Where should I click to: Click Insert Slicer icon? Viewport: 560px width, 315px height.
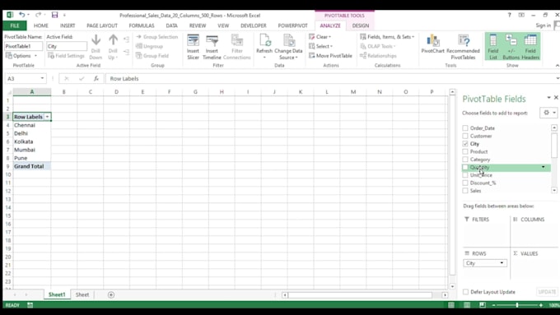(193, 47)
